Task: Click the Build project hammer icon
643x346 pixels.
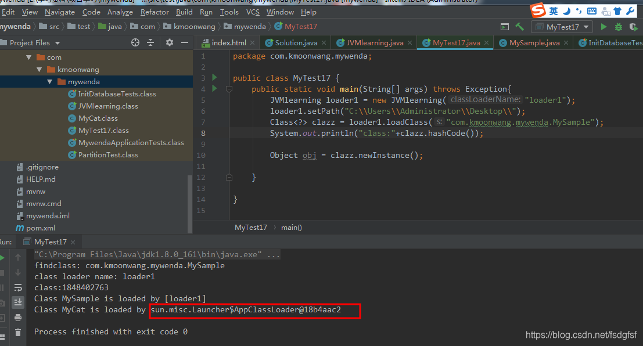Action: point(519,27)
